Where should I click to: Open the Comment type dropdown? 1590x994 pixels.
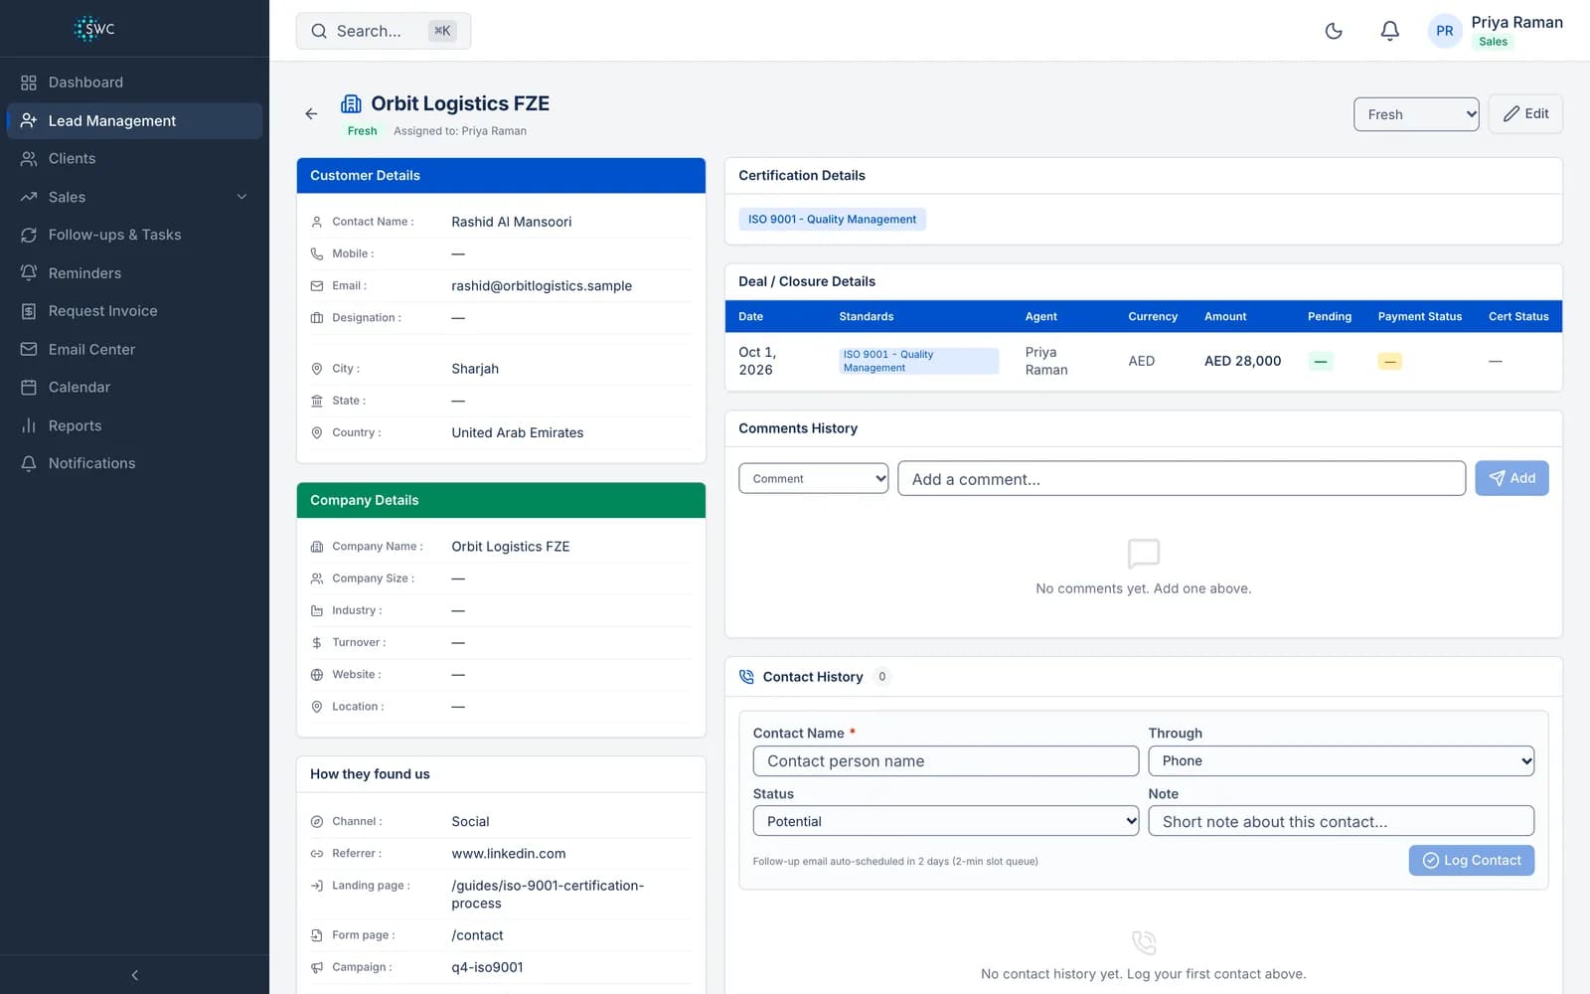point(814,478)
